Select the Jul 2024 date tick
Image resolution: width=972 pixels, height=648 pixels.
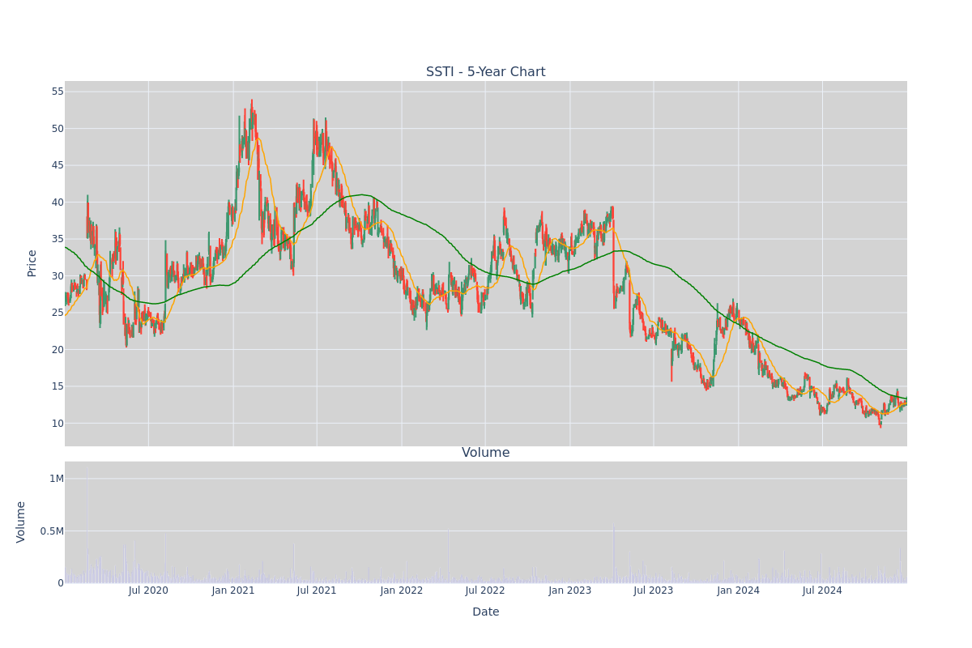(822, 590)
